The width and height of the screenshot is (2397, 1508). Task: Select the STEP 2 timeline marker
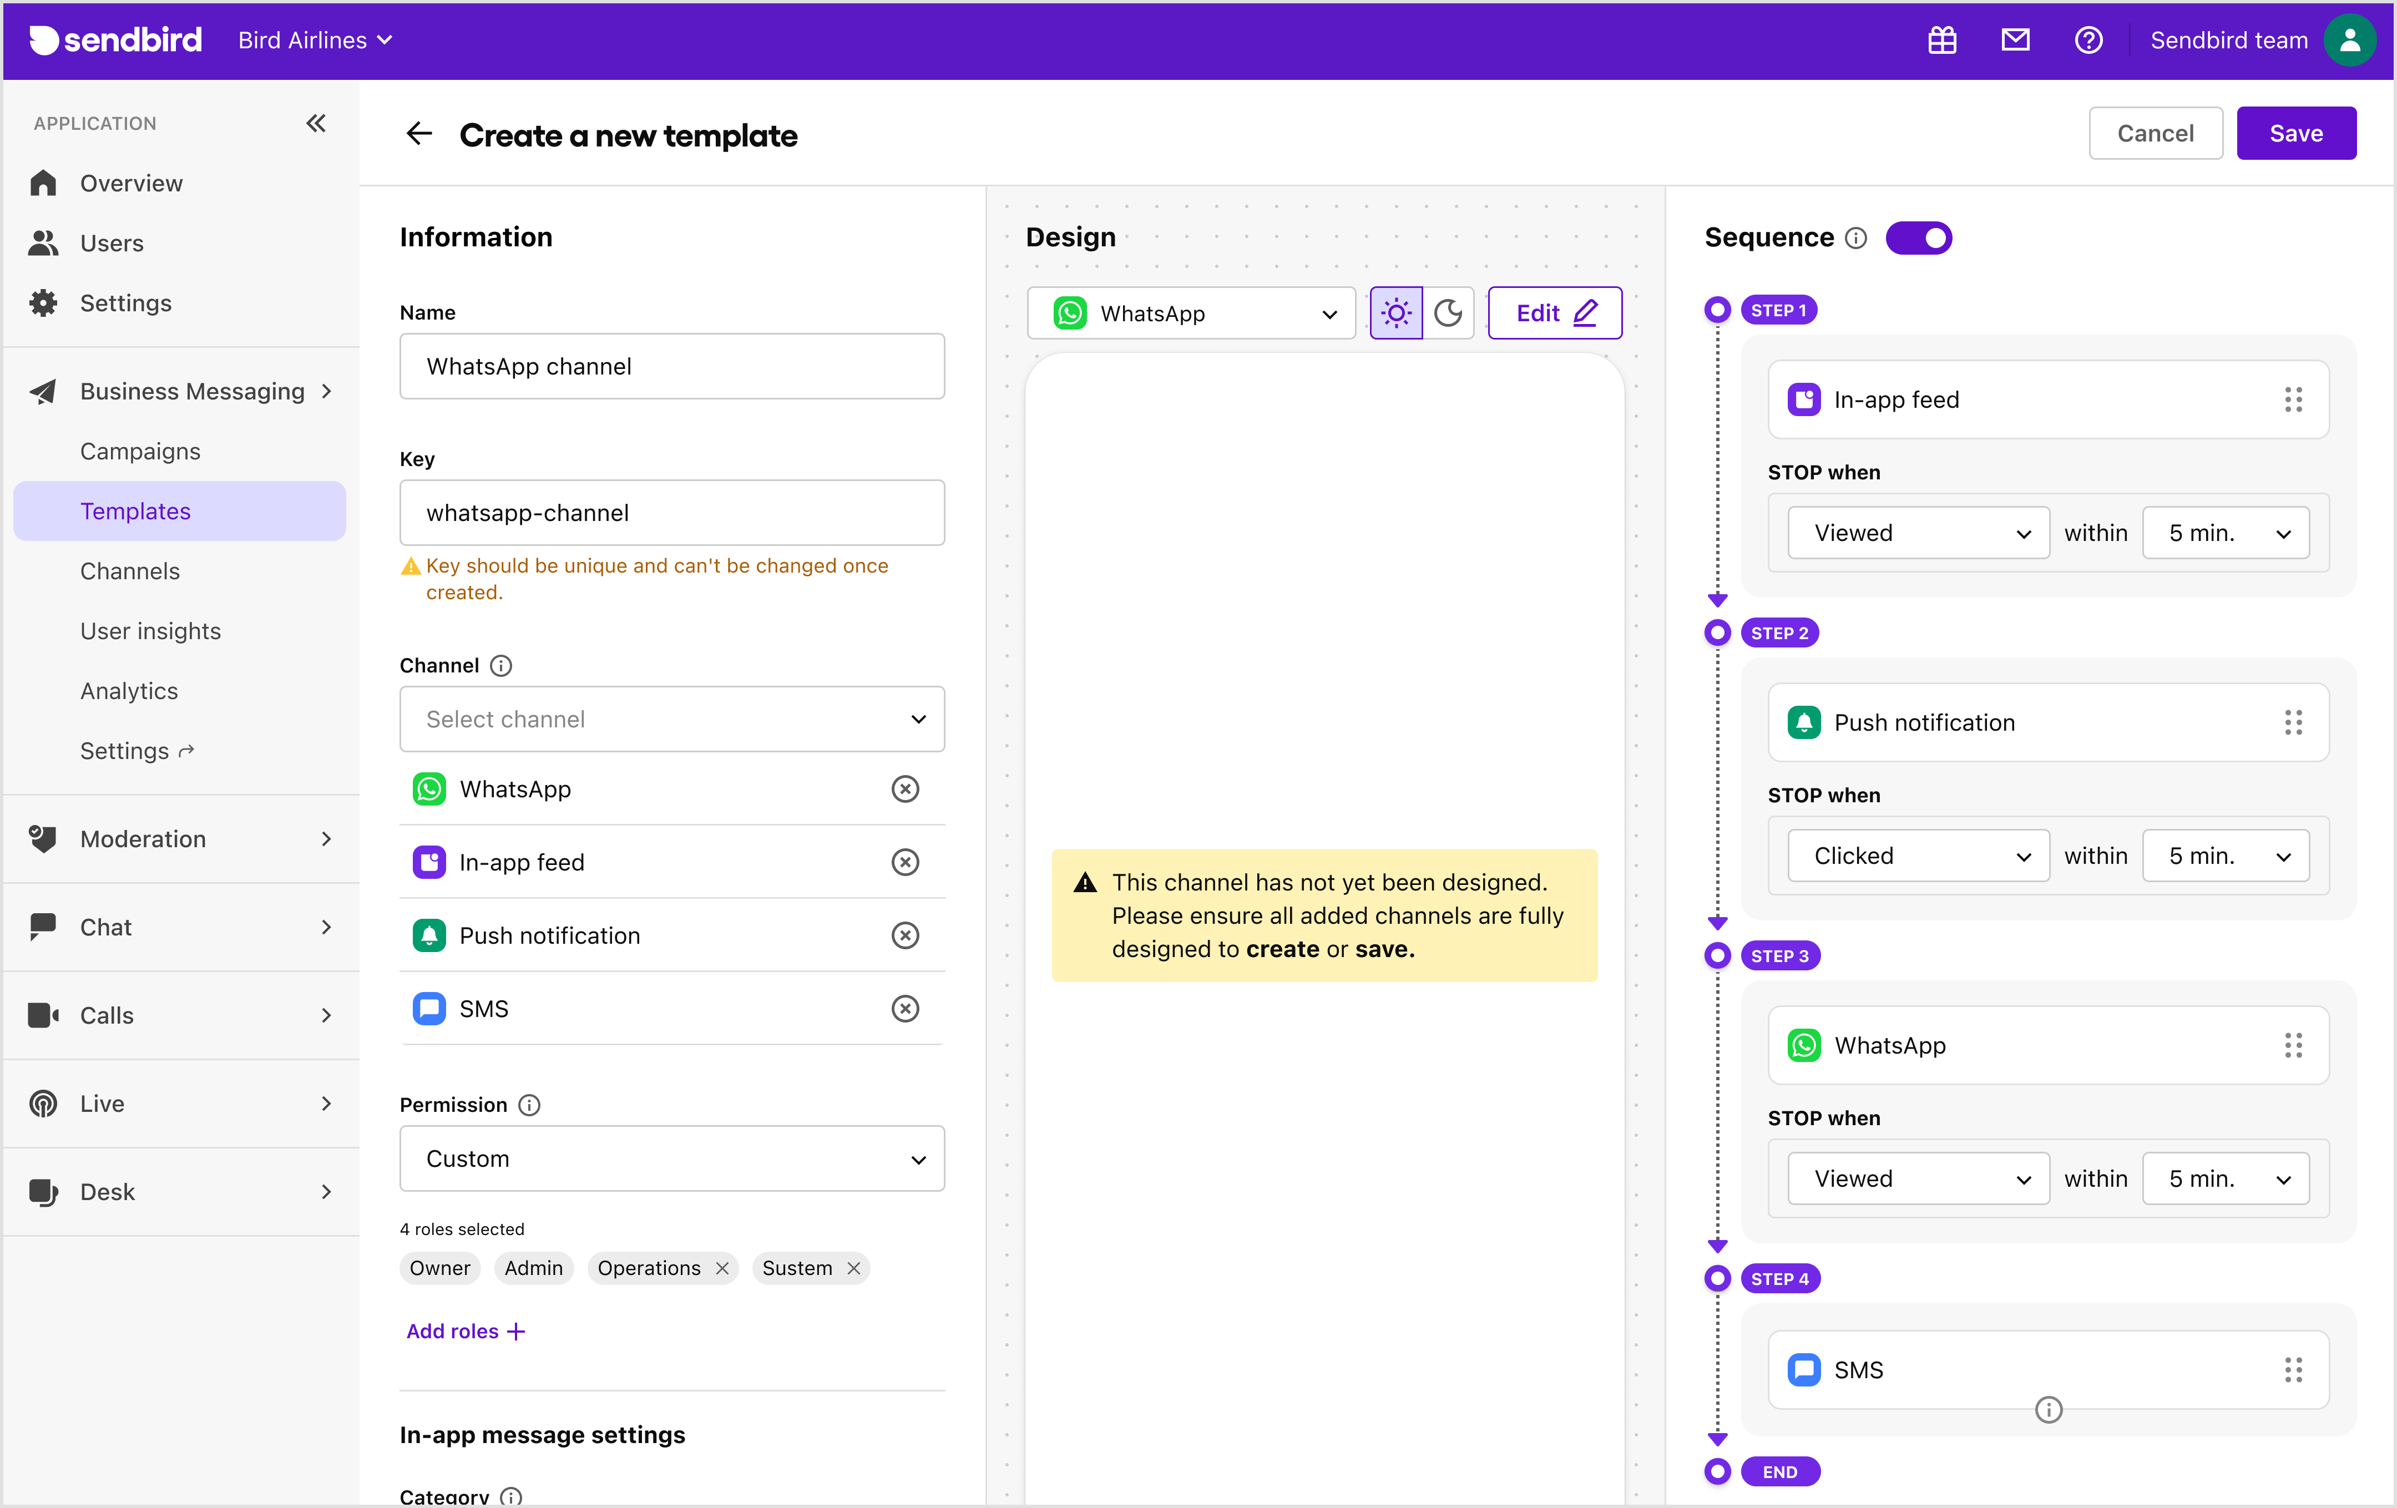pos(1717,633)
